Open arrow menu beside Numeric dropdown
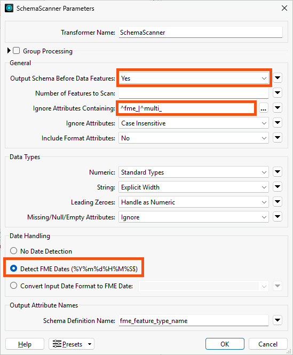This screenshot has height=355, width=293. click(278, 172)
